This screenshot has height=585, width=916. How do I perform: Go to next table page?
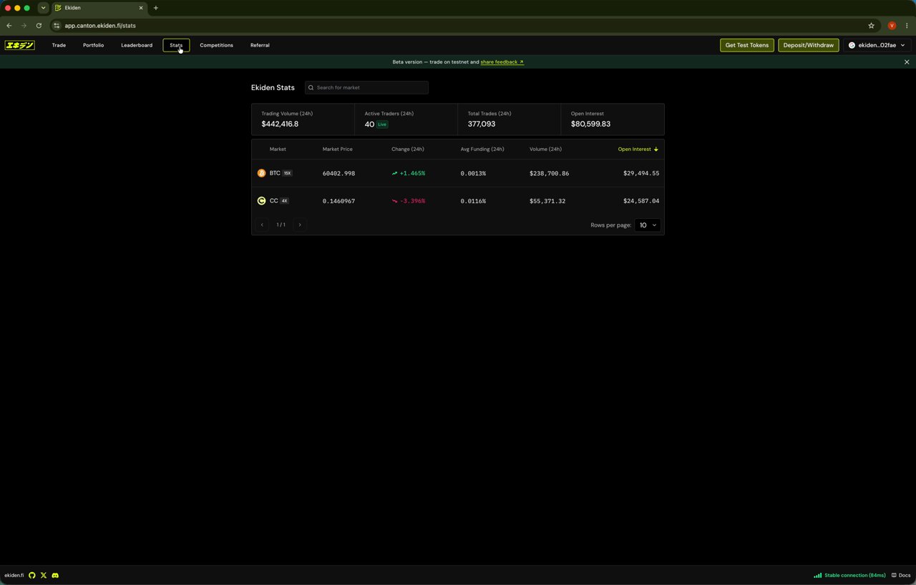(x=300, y=225)
